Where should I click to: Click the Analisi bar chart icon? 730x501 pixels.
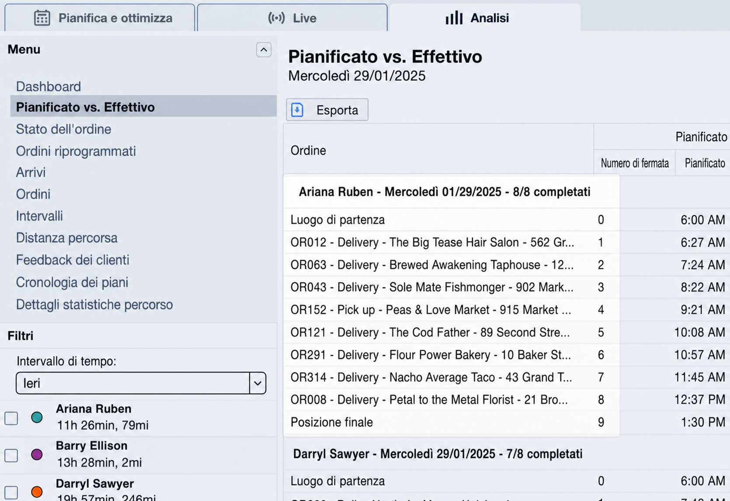click(454, 18)
